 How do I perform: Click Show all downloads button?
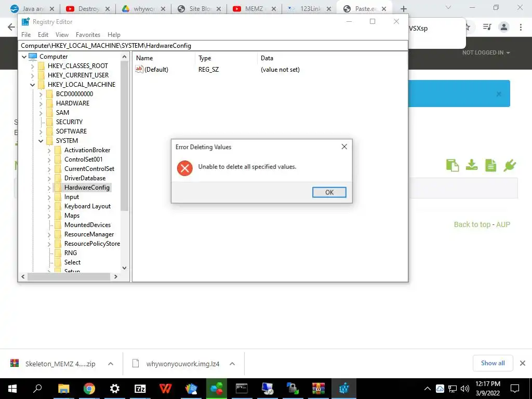493,363
